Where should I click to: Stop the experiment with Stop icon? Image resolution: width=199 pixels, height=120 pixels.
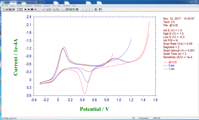tap(32, 9)
